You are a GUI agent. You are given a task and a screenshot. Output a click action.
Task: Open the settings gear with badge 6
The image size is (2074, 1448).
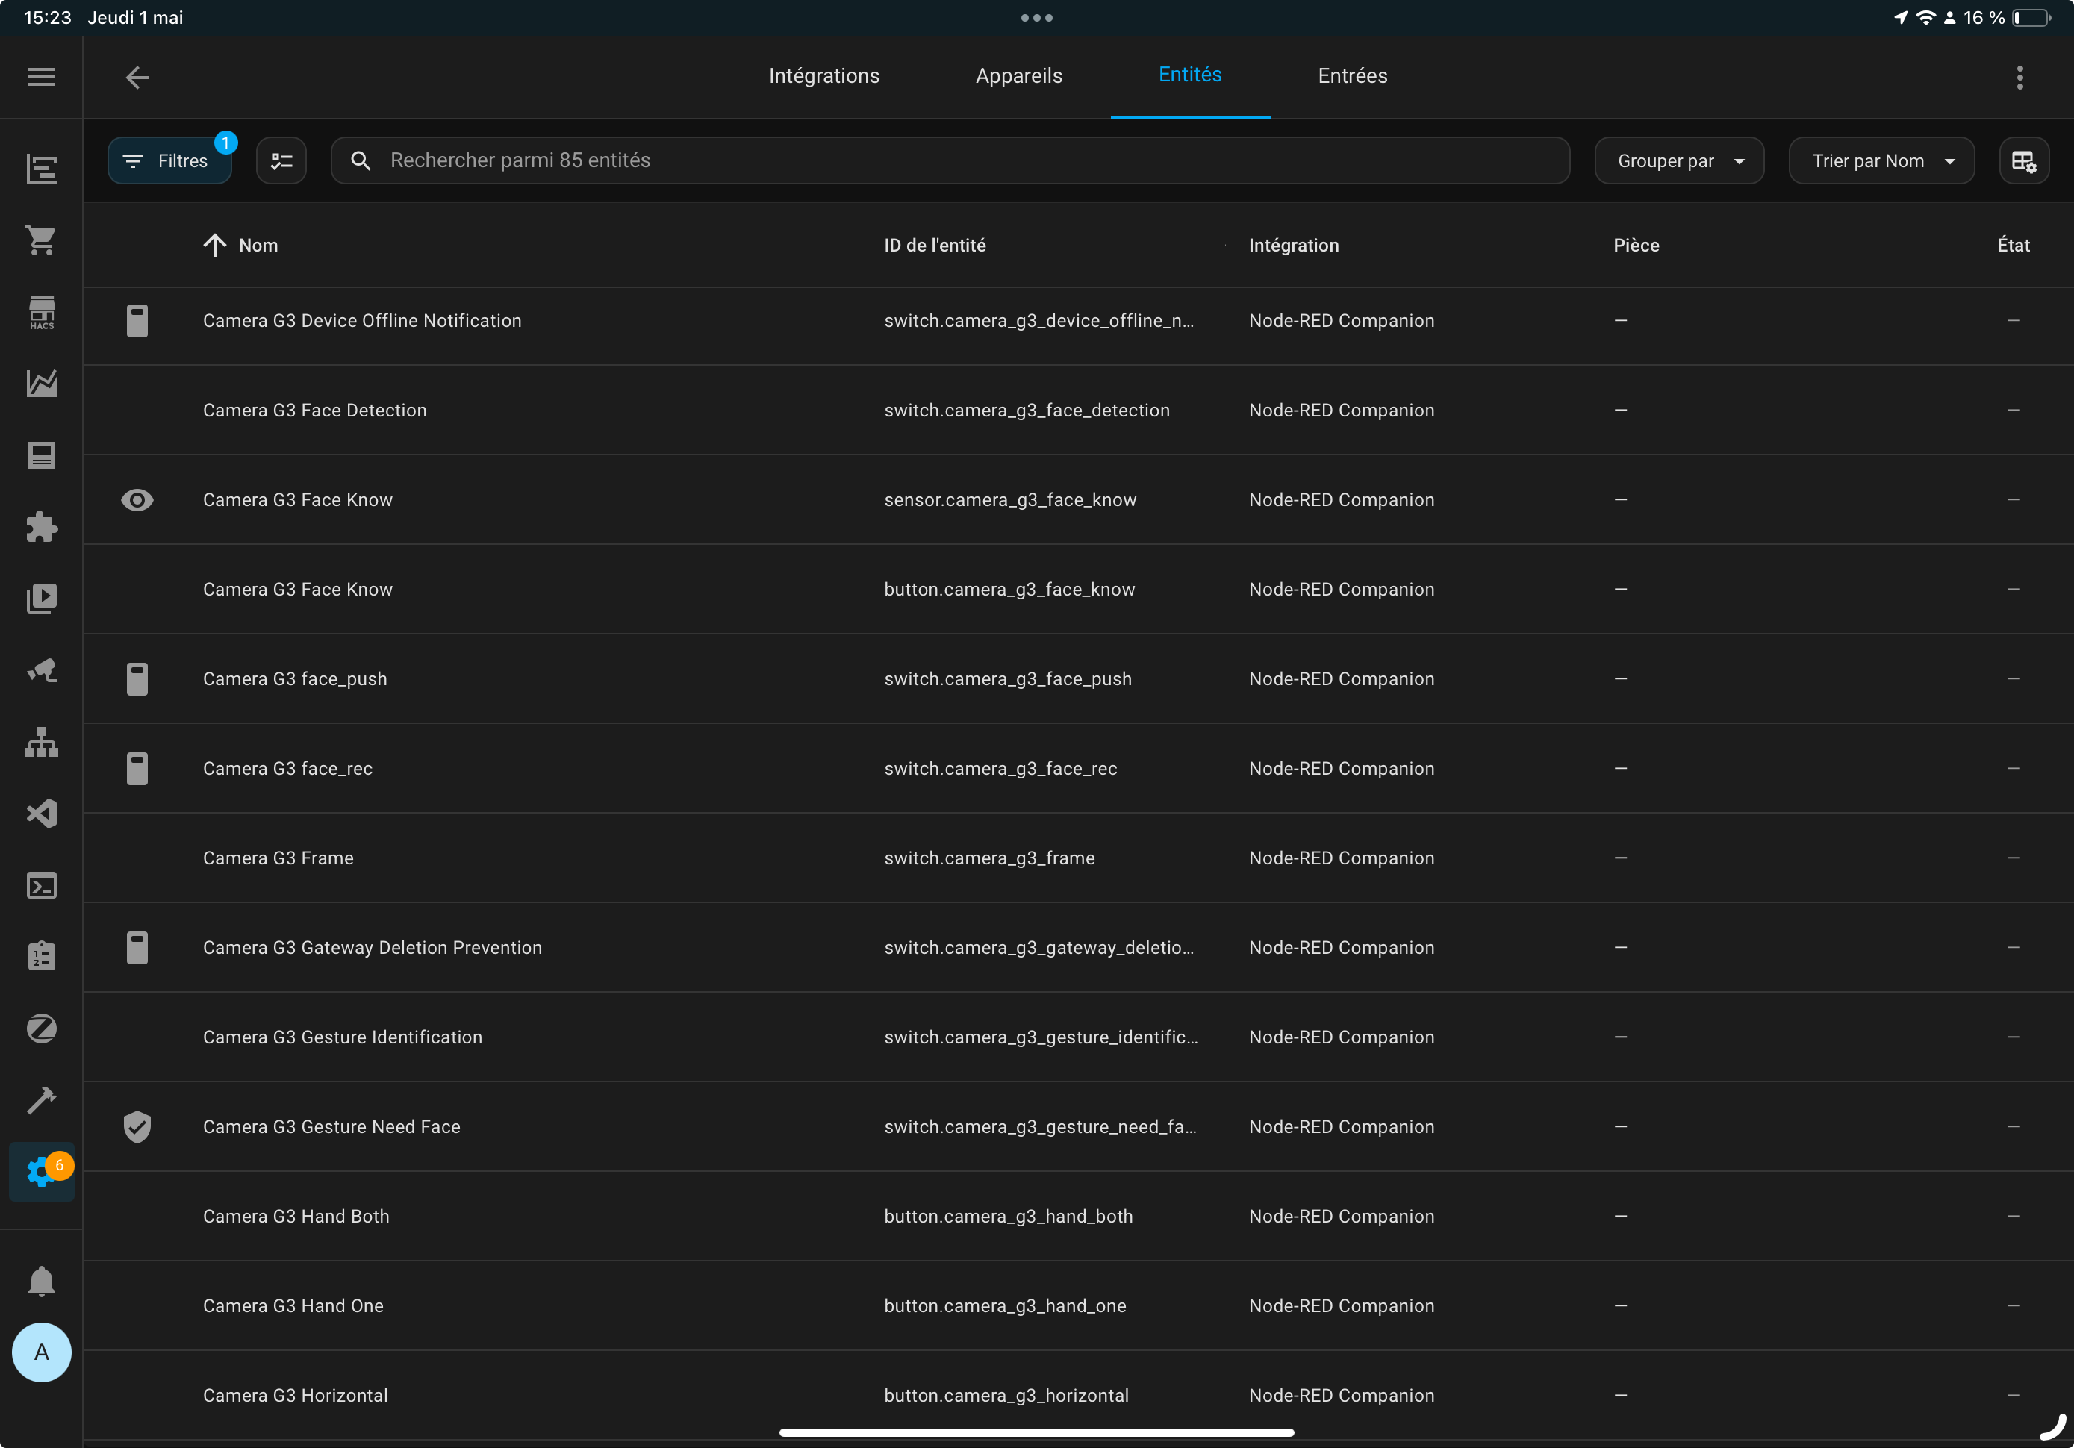pyautogui.click(x=42, y=1172)
